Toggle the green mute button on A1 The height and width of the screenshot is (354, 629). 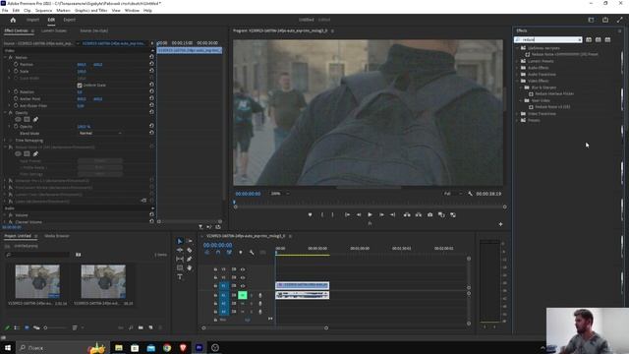point(243,295)
